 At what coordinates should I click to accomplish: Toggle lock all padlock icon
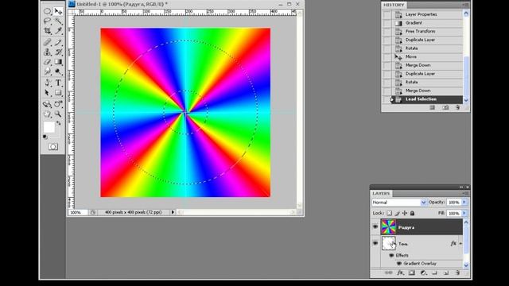[x=412, y=213]
